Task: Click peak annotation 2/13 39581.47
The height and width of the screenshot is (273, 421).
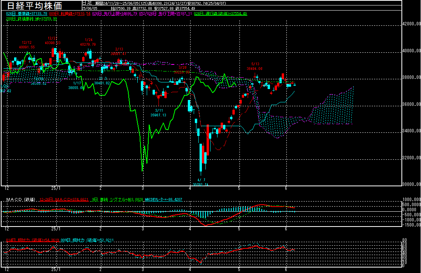Action: point(119,52)
